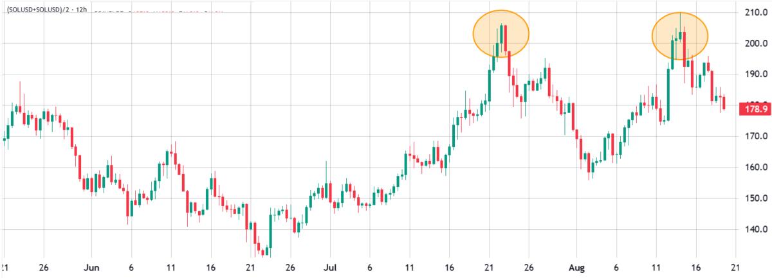The width and height of the screenshot is (772, 278).
Task: Select the left orange circle annotation
Action: (501, 34)
